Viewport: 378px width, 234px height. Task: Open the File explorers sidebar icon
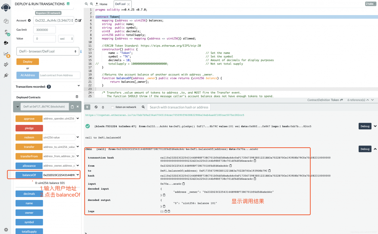pyautogui.click(x=6, y=21)
